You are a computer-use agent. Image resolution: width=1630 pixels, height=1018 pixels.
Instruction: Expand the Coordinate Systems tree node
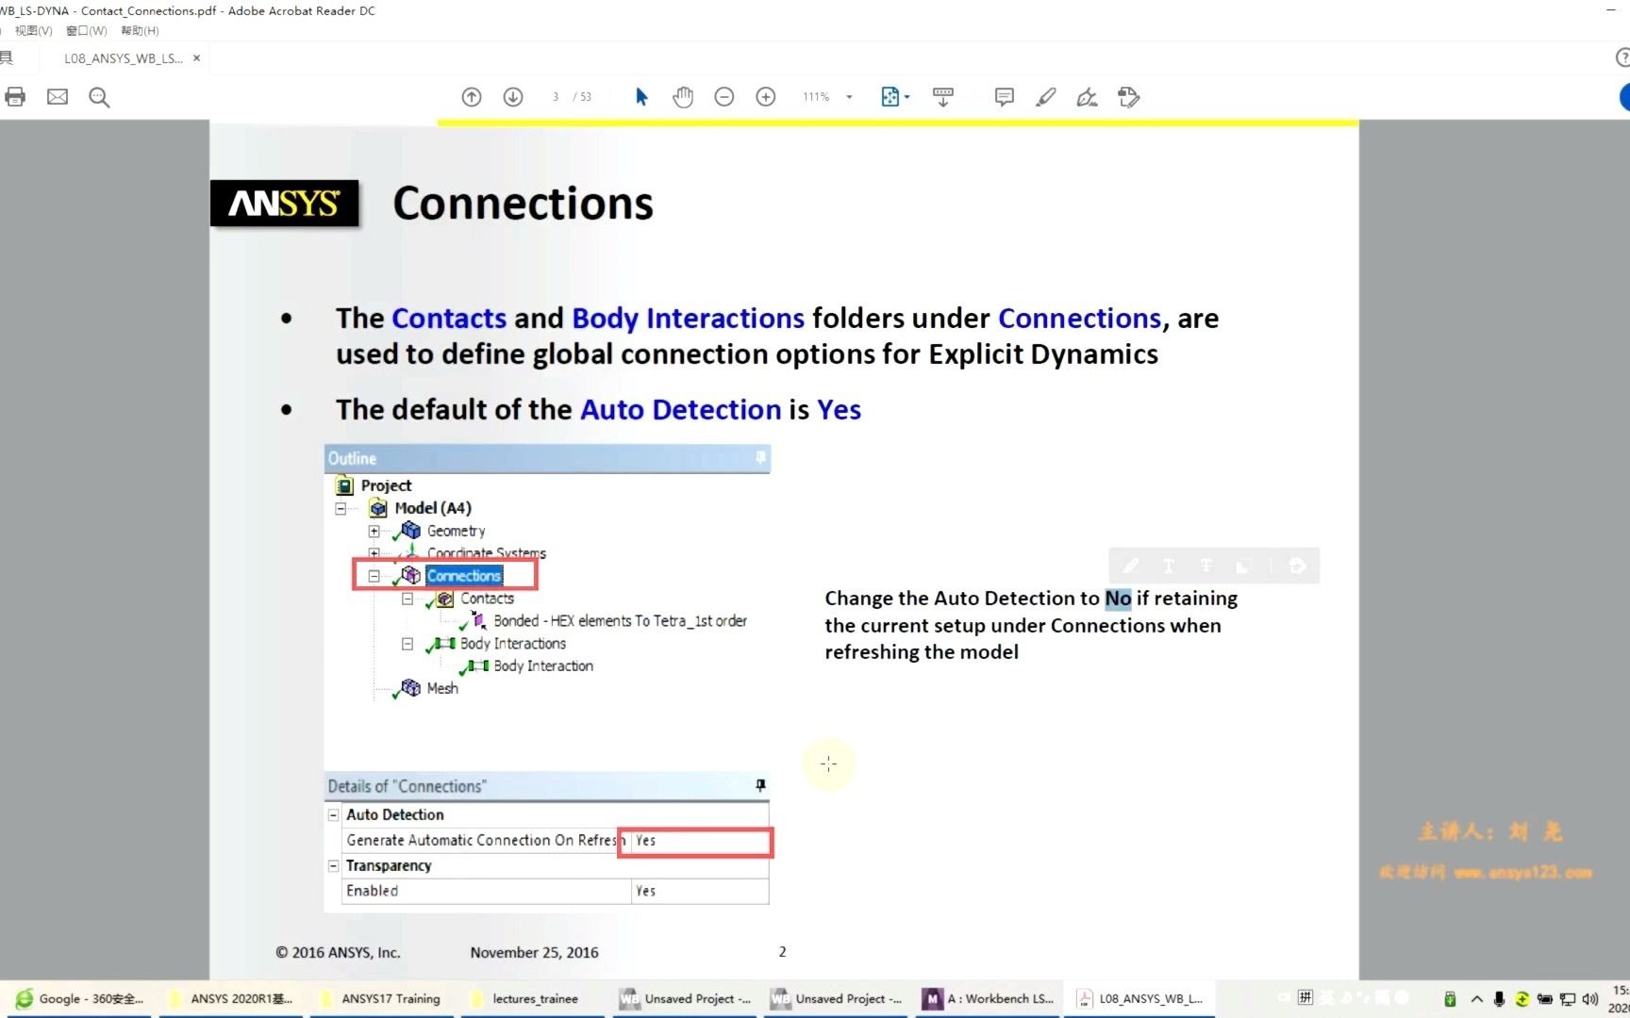[374, 553]
